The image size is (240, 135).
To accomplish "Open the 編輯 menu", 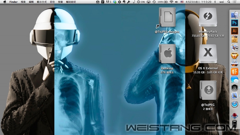I will [31, 2].
